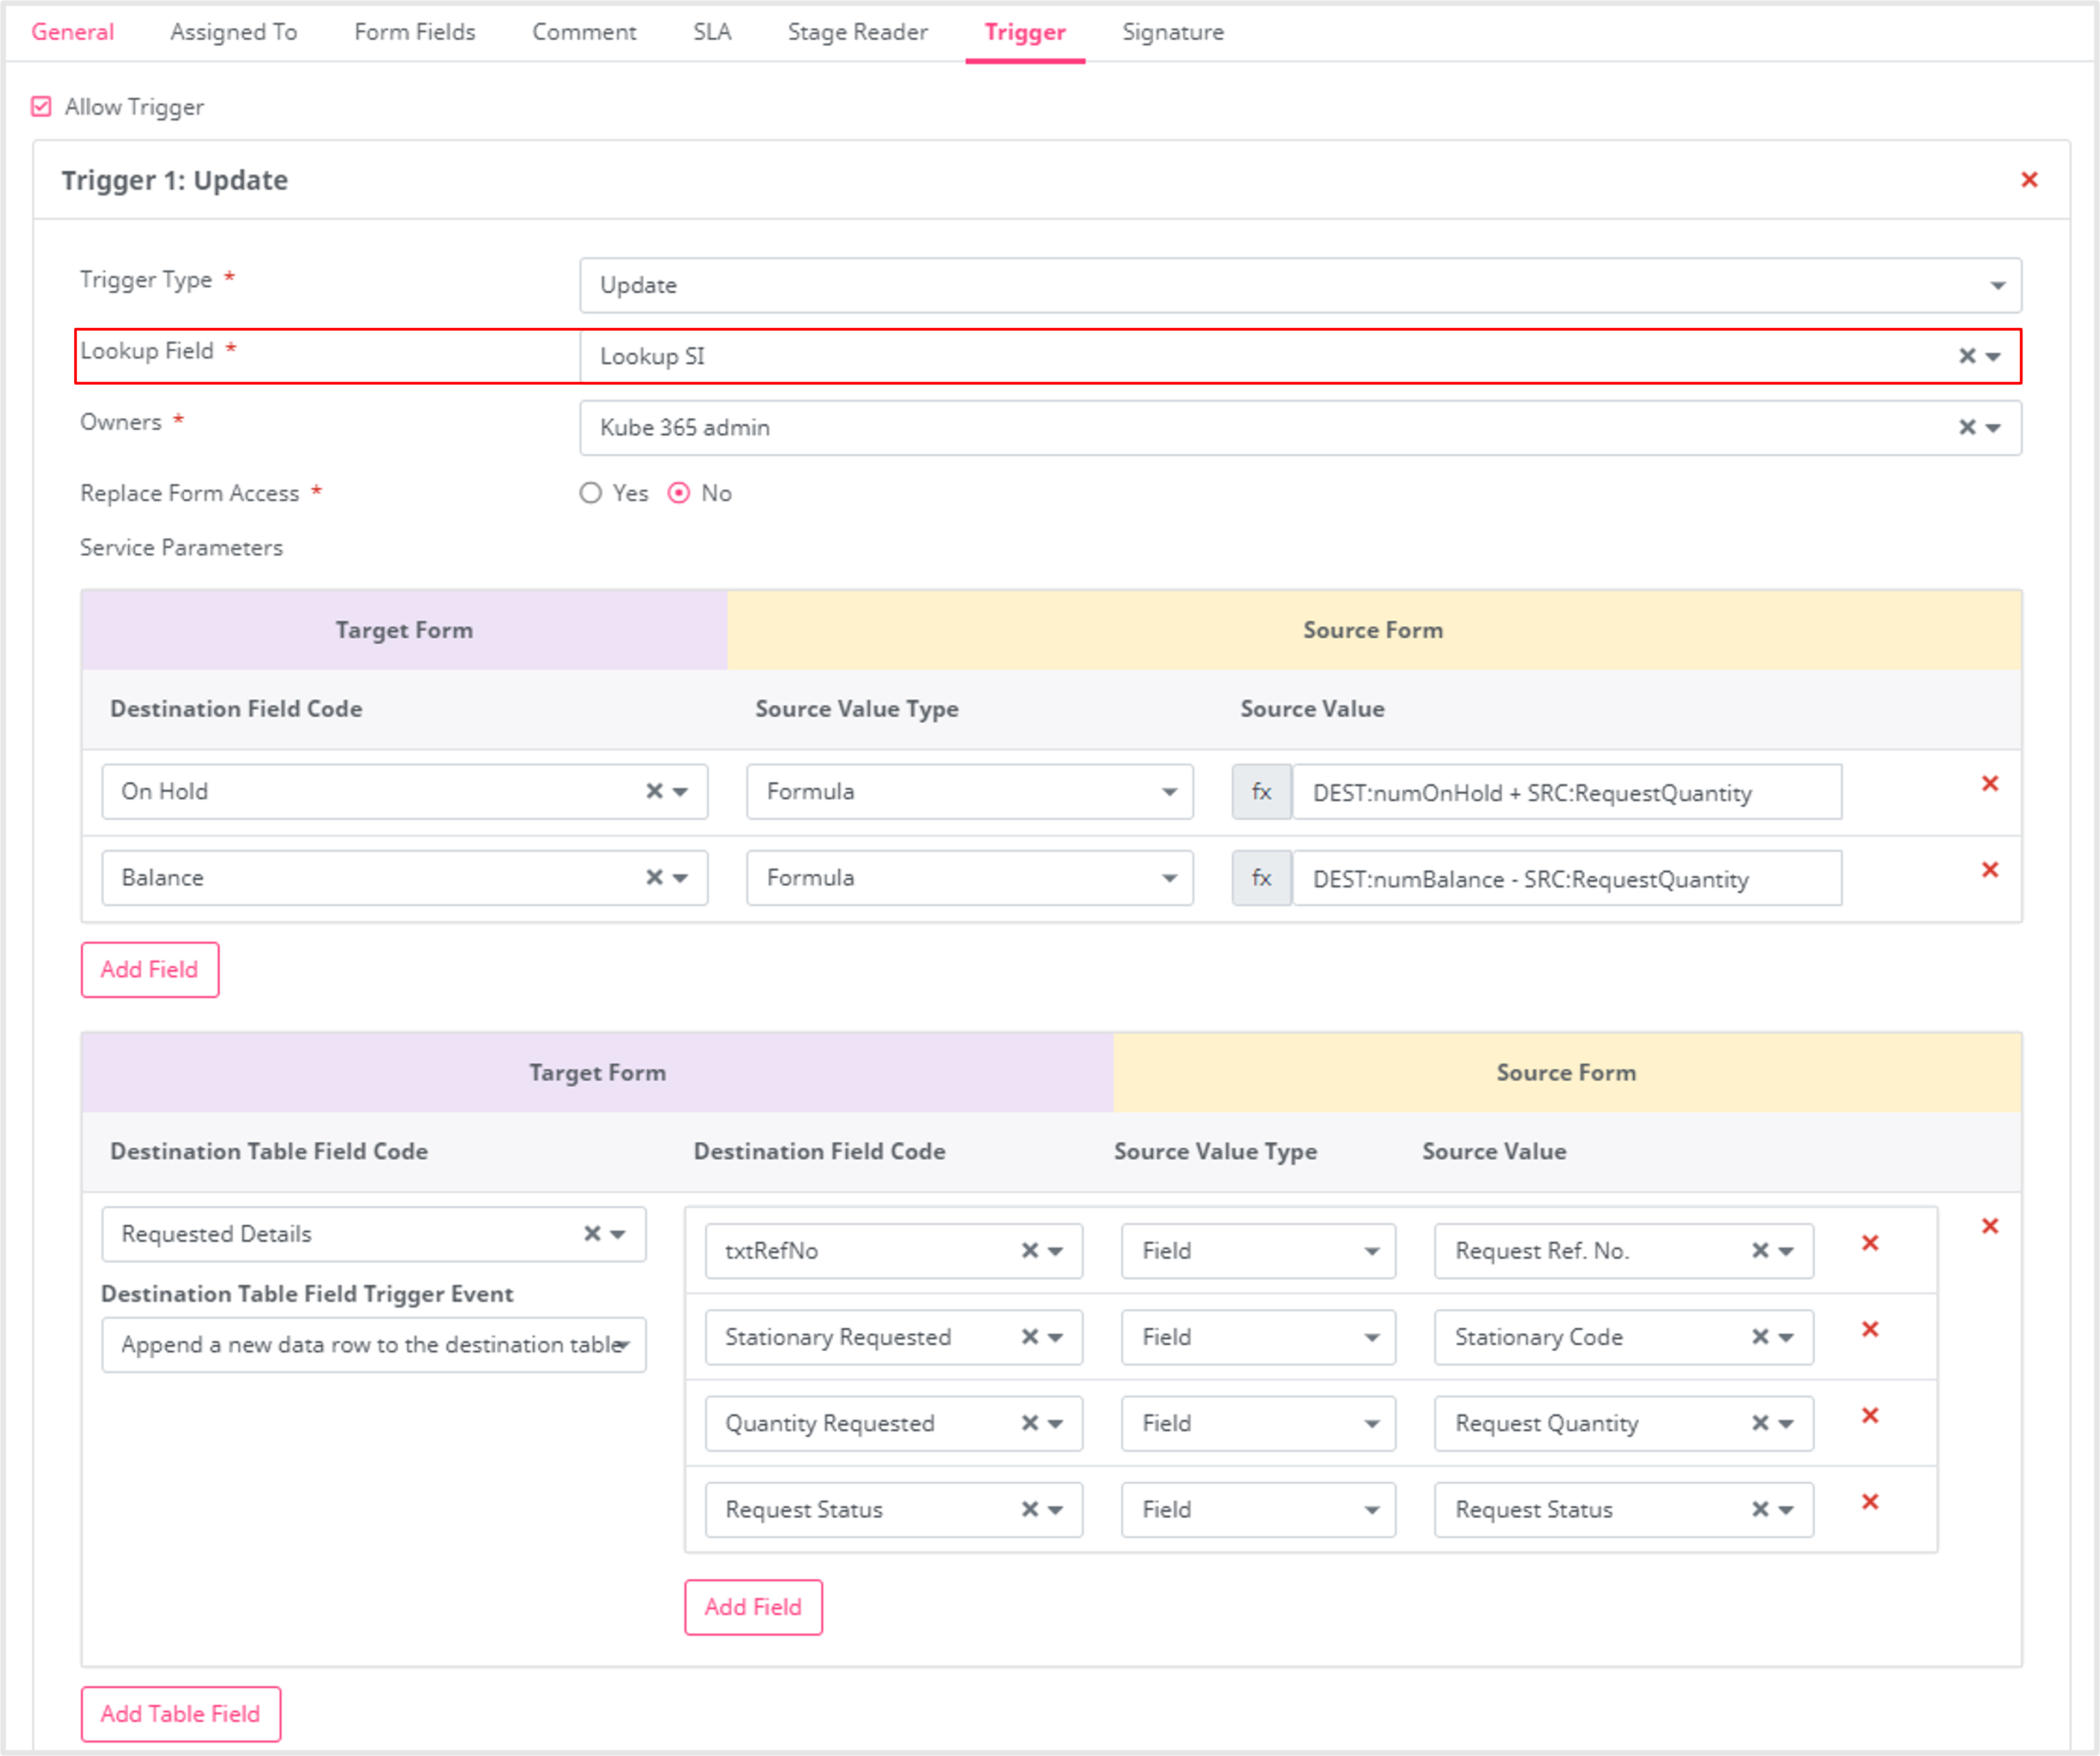The height and width of the screenshot is (1756, 2100).
Task: Clear the Request Ref. No. source value
Action: click(x=1760, y=1251)
